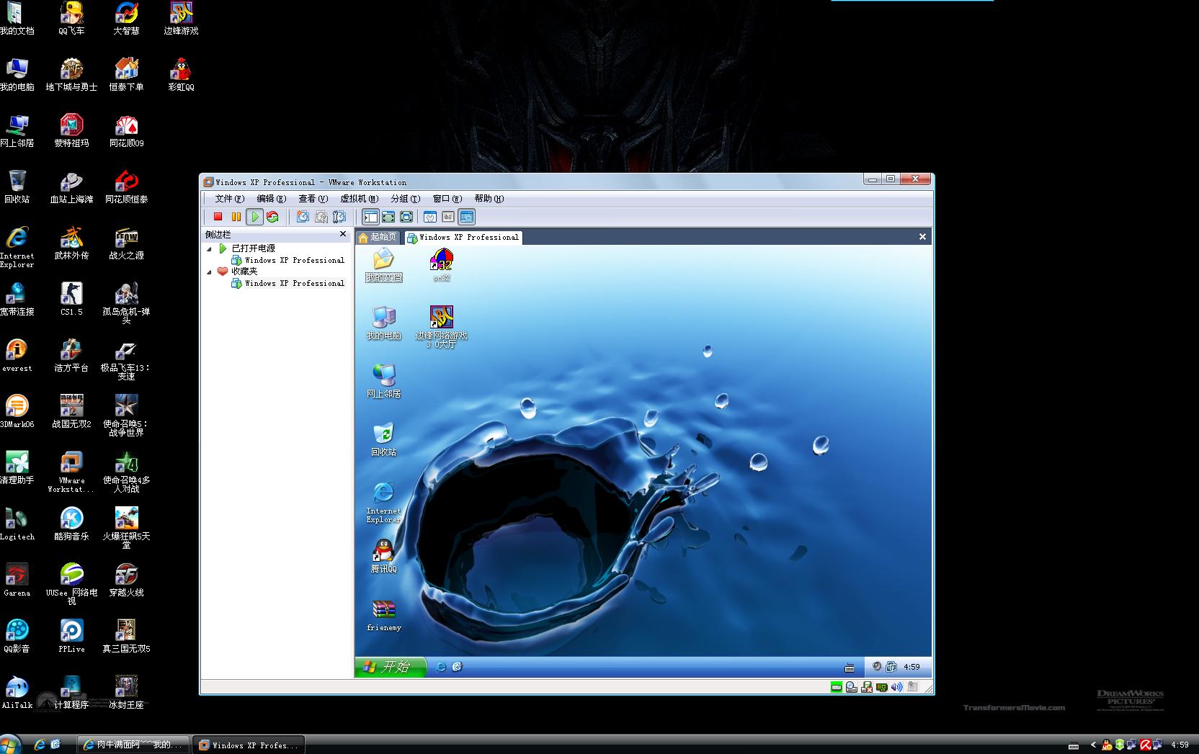Select the 腾讯QQ guest desktop icon

click(383, 556)
